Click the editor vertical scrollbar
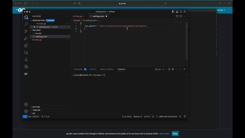Screen dimensions: 245x138 (x=187, y=41)
